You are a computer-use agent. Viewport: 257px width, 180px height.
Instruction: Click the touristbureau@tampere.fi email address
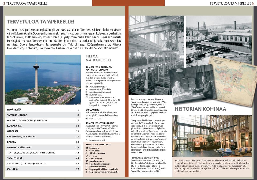tap(100, 92)
